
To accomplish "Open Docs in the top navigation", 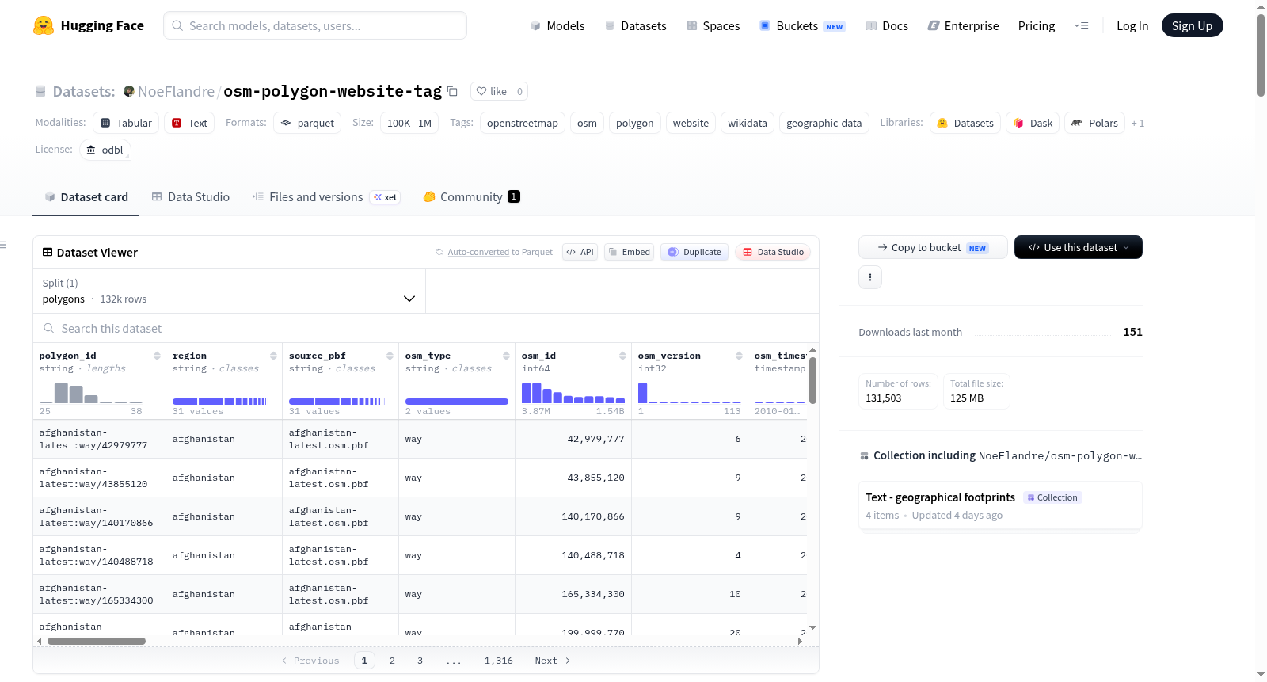I will click(887, 25).
